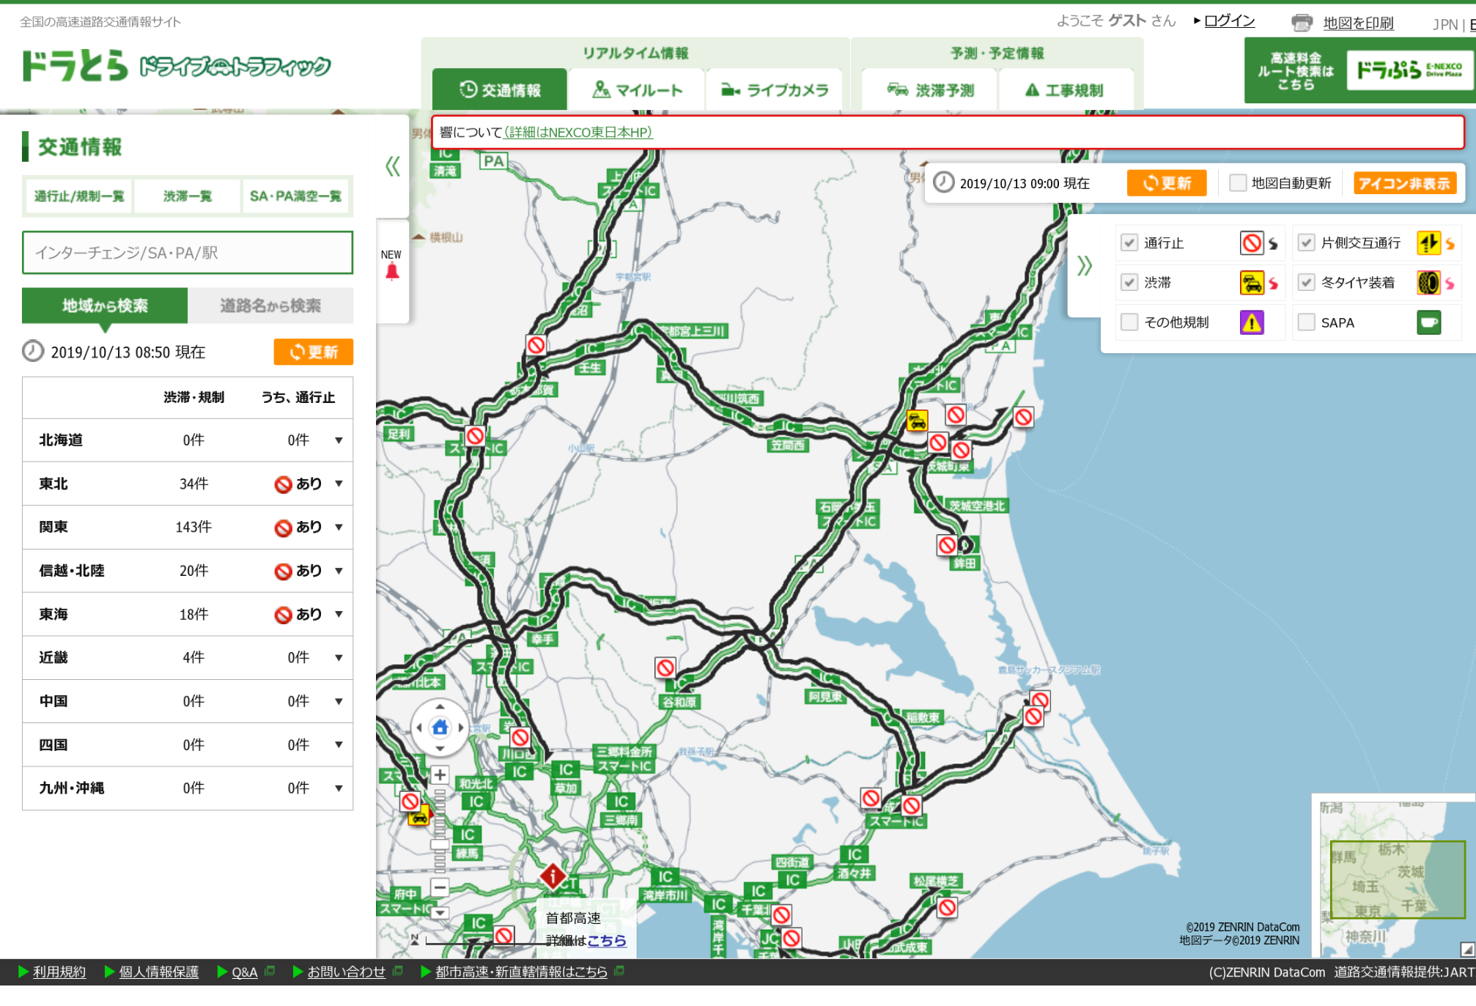Enable the その他規制 checkbox
This screenshot has height=1006, width=1476.
(x=1129, y=322)
